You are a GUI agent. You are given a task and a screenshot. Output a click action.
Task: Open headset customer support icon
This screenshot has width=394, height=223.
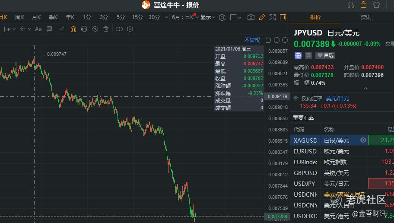point(351,5)
